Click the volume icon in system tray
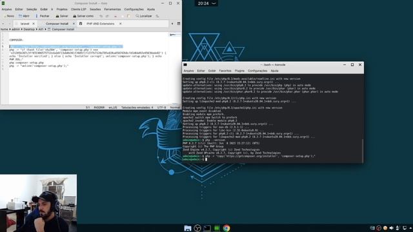Viewport: 413px width, 232px height. coord(392,228)
